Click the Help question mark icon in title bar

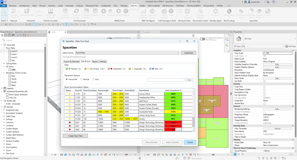point(274,2)
